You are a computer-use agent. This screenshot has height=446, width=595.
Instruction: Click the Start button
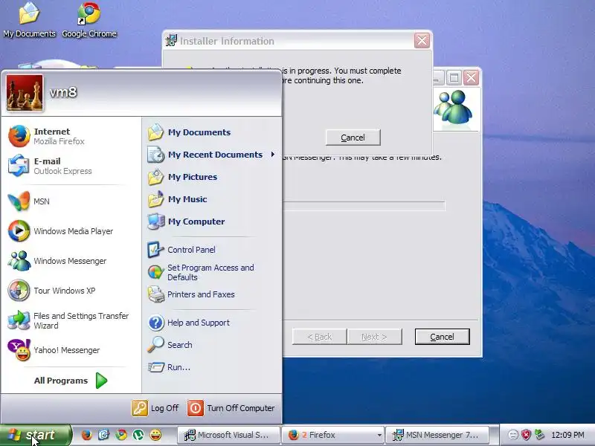35,435
